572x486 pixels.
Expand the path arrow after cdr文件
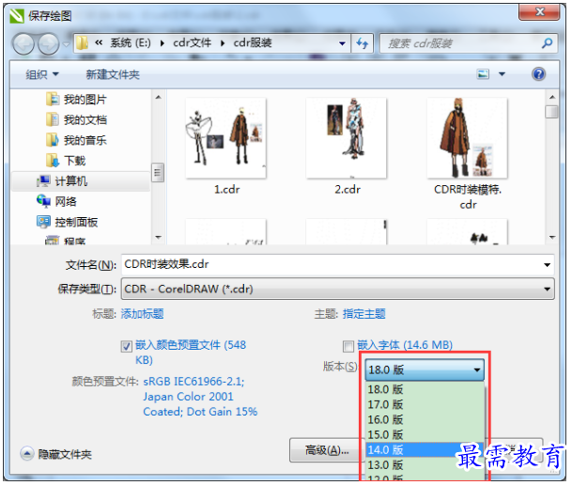click(x=223, y=43)
